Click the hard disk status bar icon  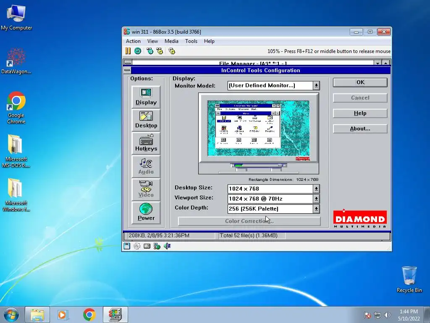(147, 246)
